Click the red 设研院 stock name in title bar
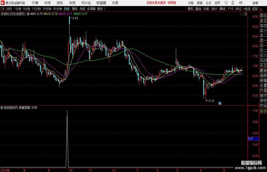Viewport: 267px width, 172px height. [172, 3]
